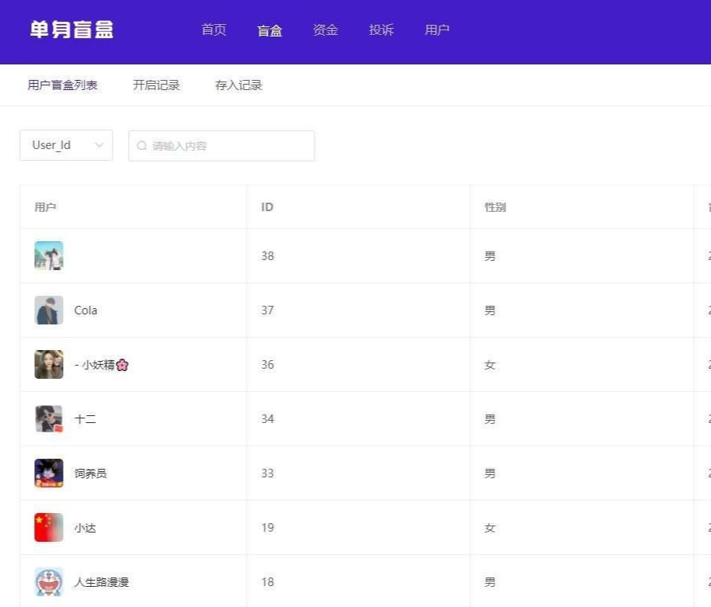Open the 首页 nav item
The height and width of the screenshot is (607, 711).
tap(213, 30)
